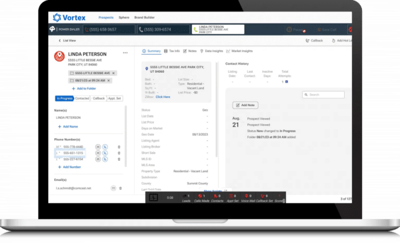Click the map pin icon beside property address
Viewport: 400px width, 243px height.
point(147,69)
